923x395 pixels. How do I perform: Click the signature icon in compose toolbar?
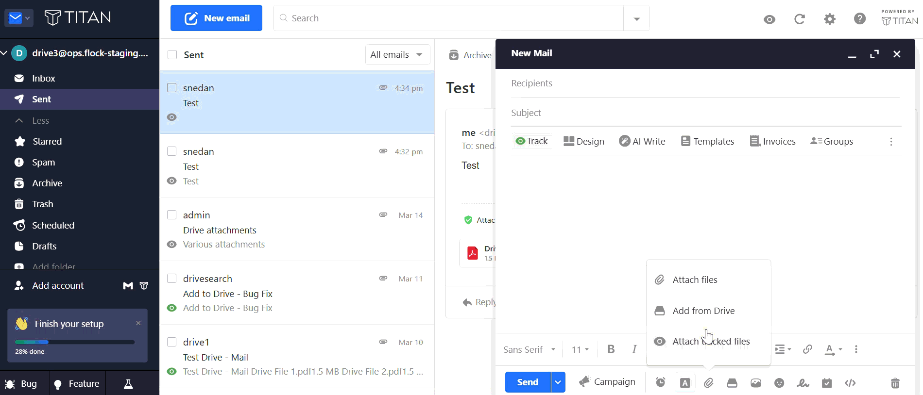[803, 383]
